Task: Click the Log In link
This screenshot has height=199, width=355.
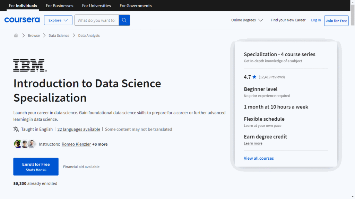Action: pyautogui.click(x=316, y=20)
